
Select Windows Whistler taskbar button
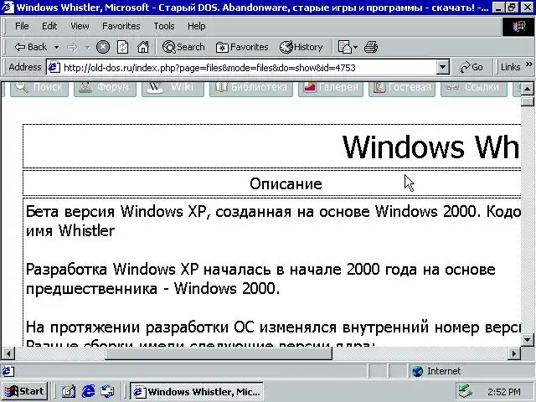[x=197, y=391]
